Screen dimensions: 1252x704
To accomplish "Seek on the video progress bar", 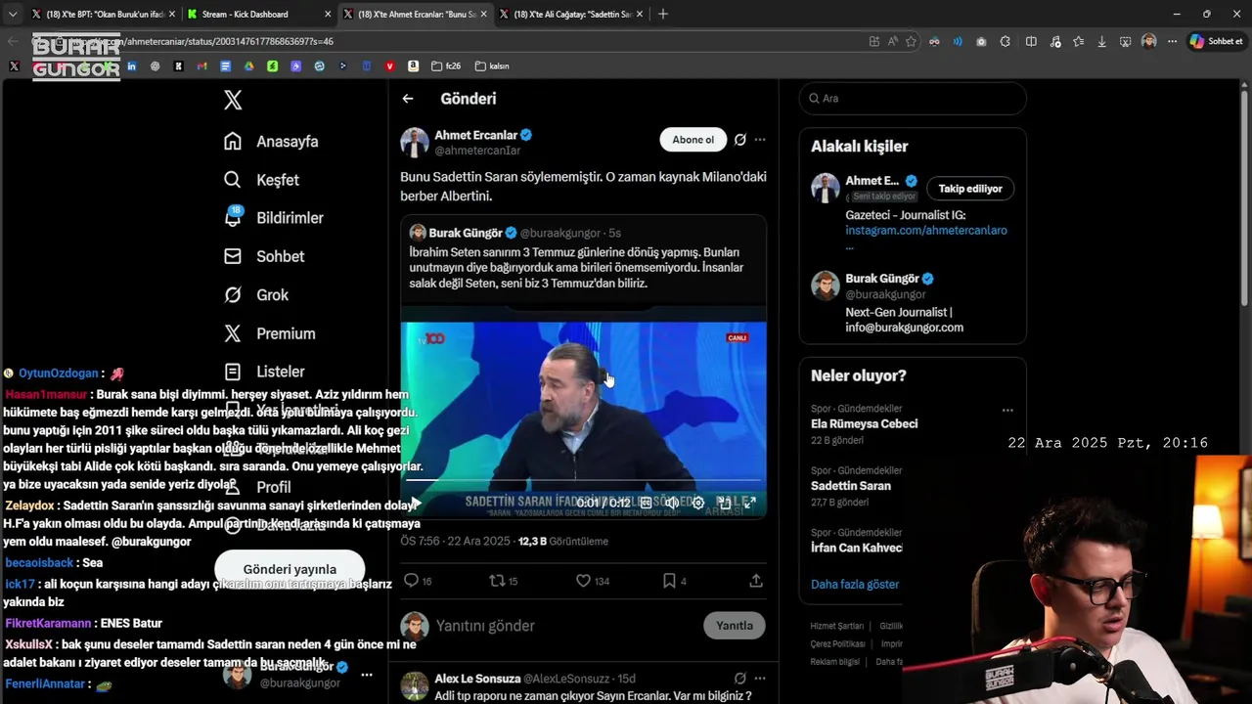I will pos(583,480).
